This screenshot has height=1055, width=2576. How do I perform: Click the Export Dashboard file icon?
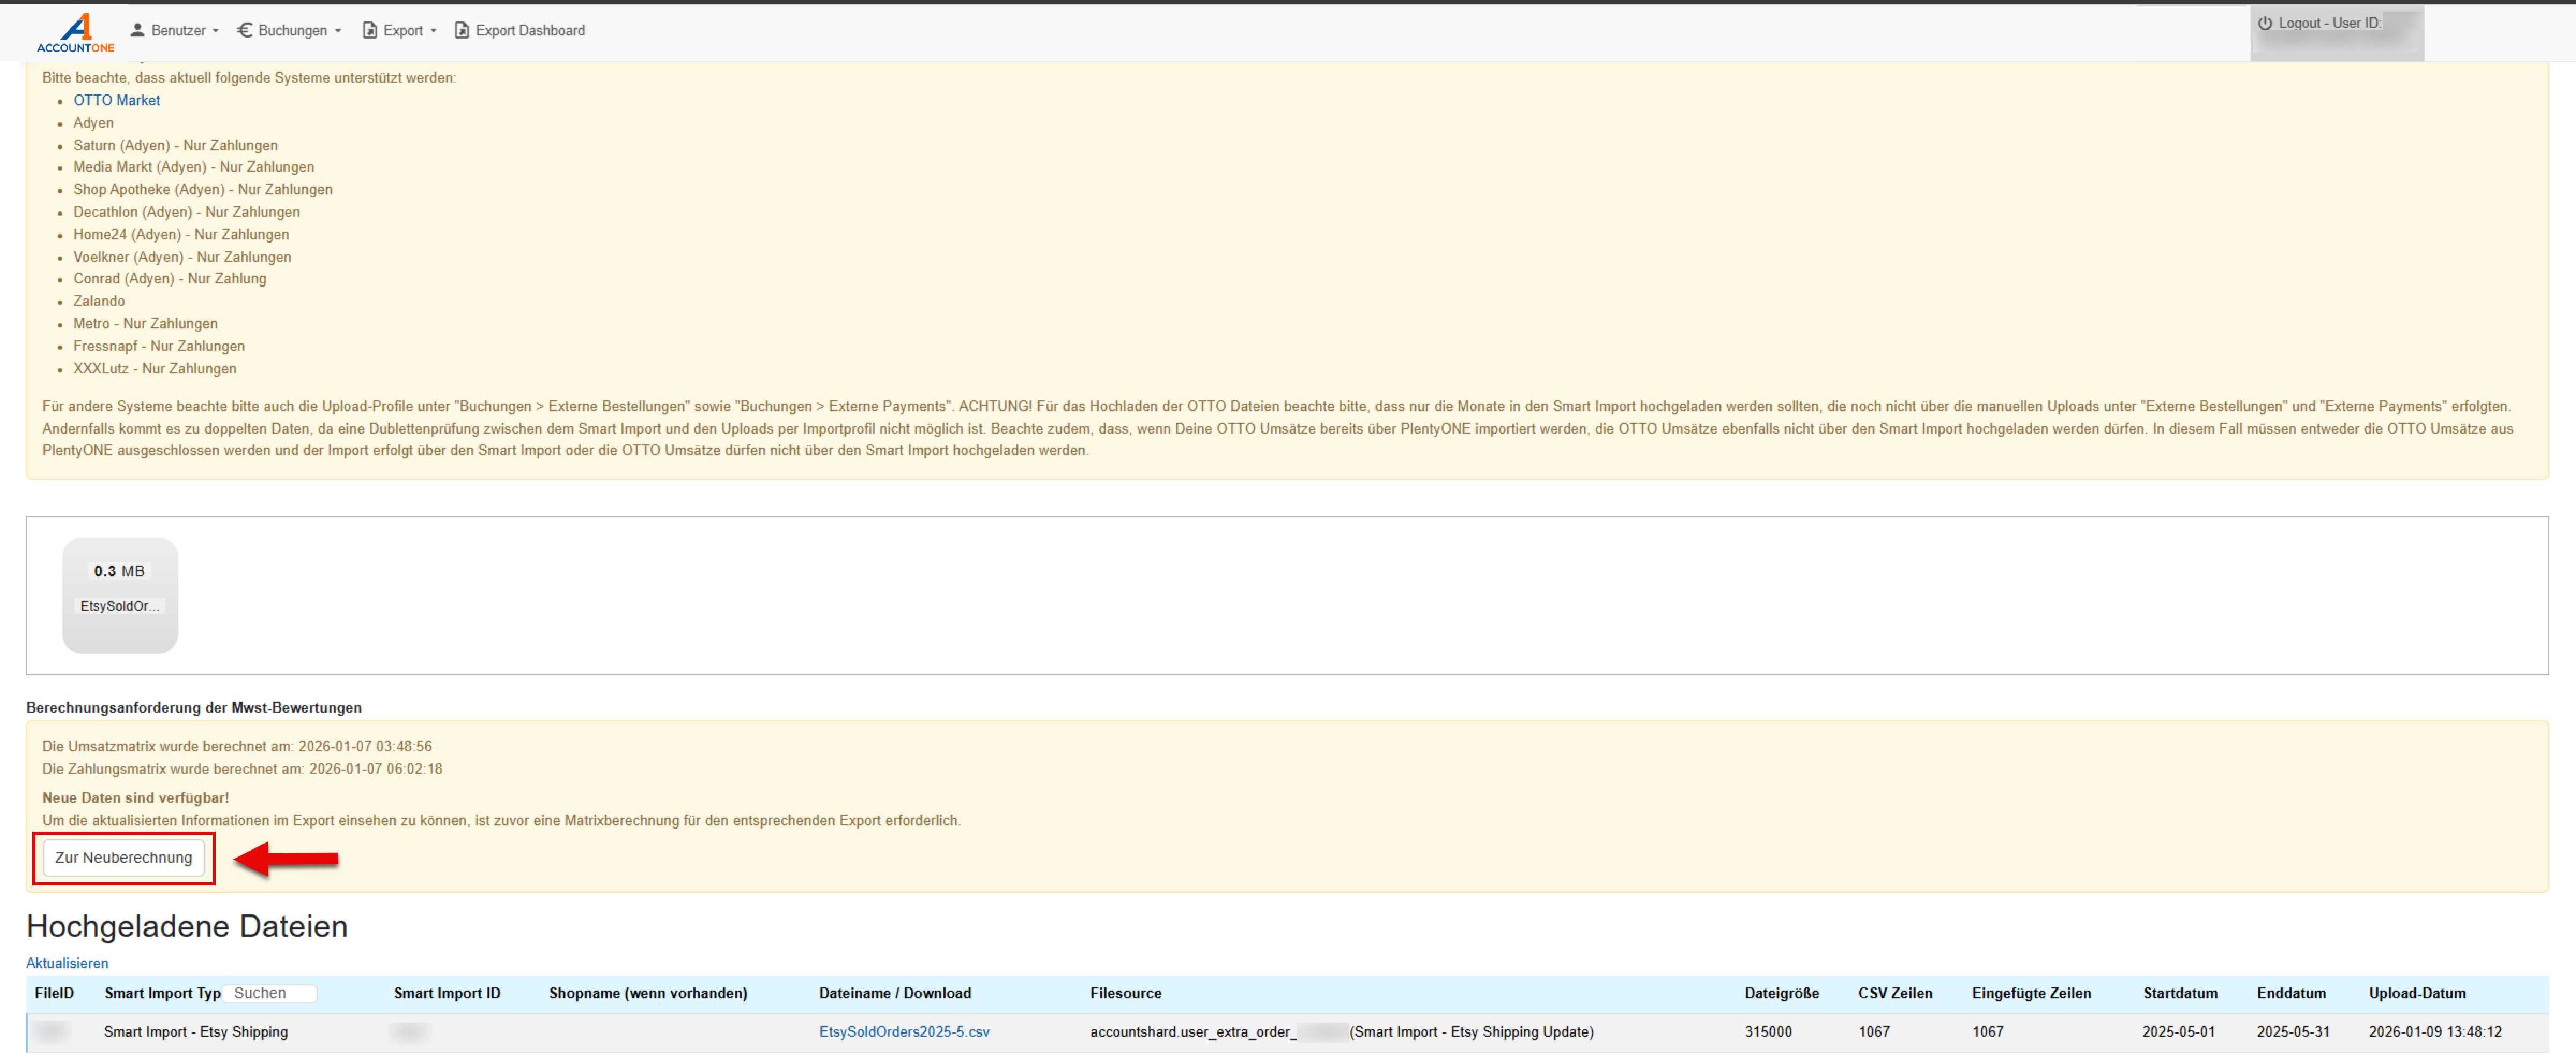pyautogui.click(x=461, y=30)
